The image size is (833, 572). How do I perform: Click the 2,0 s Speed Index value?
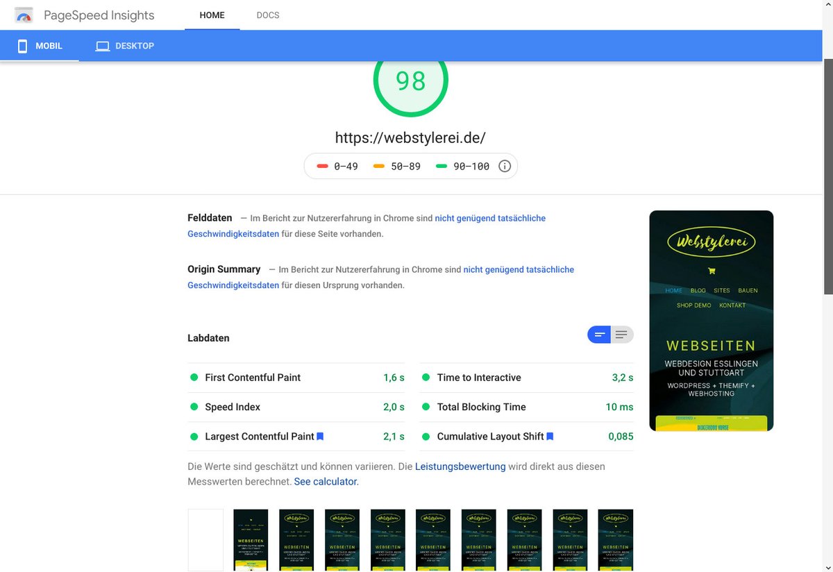pyautogui.click(x=394, y=407)
